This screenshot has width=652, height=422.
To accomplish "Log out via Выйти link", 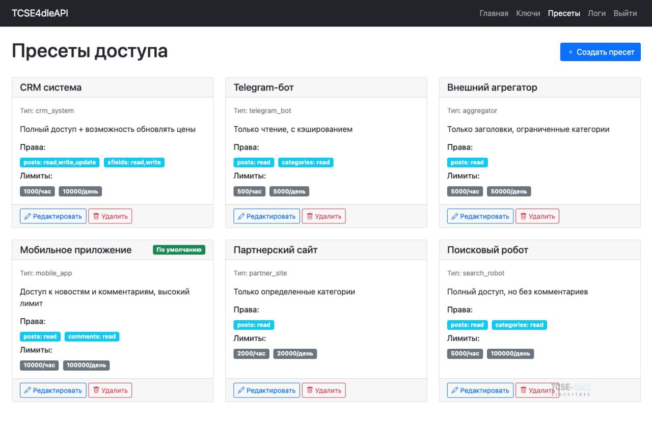I will [x=625, y=13].
